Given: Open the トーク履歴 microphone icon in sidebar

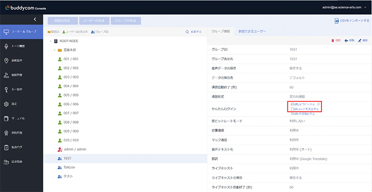Looking at the screenshot, I should tap(7, 46).
